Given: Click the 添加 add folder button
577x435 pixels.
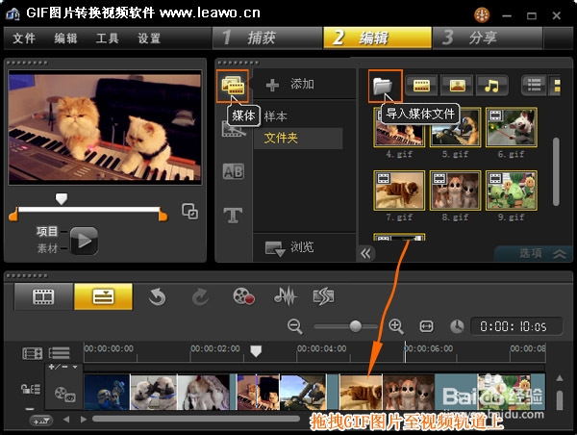Looking at the screenshot, I should tap(290, 85).
